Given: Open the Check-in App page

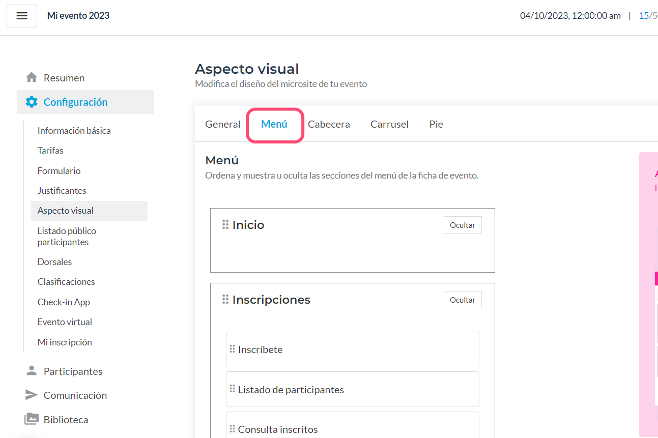Looking at the screenshot, I should [x=64, y=302].
